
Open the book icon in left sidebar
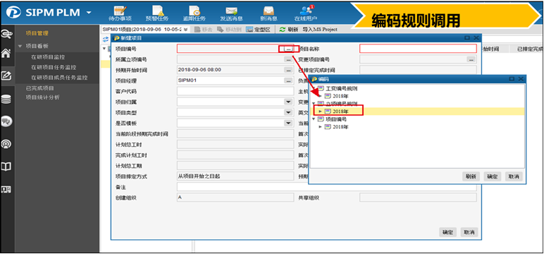[x=6, y=167]
